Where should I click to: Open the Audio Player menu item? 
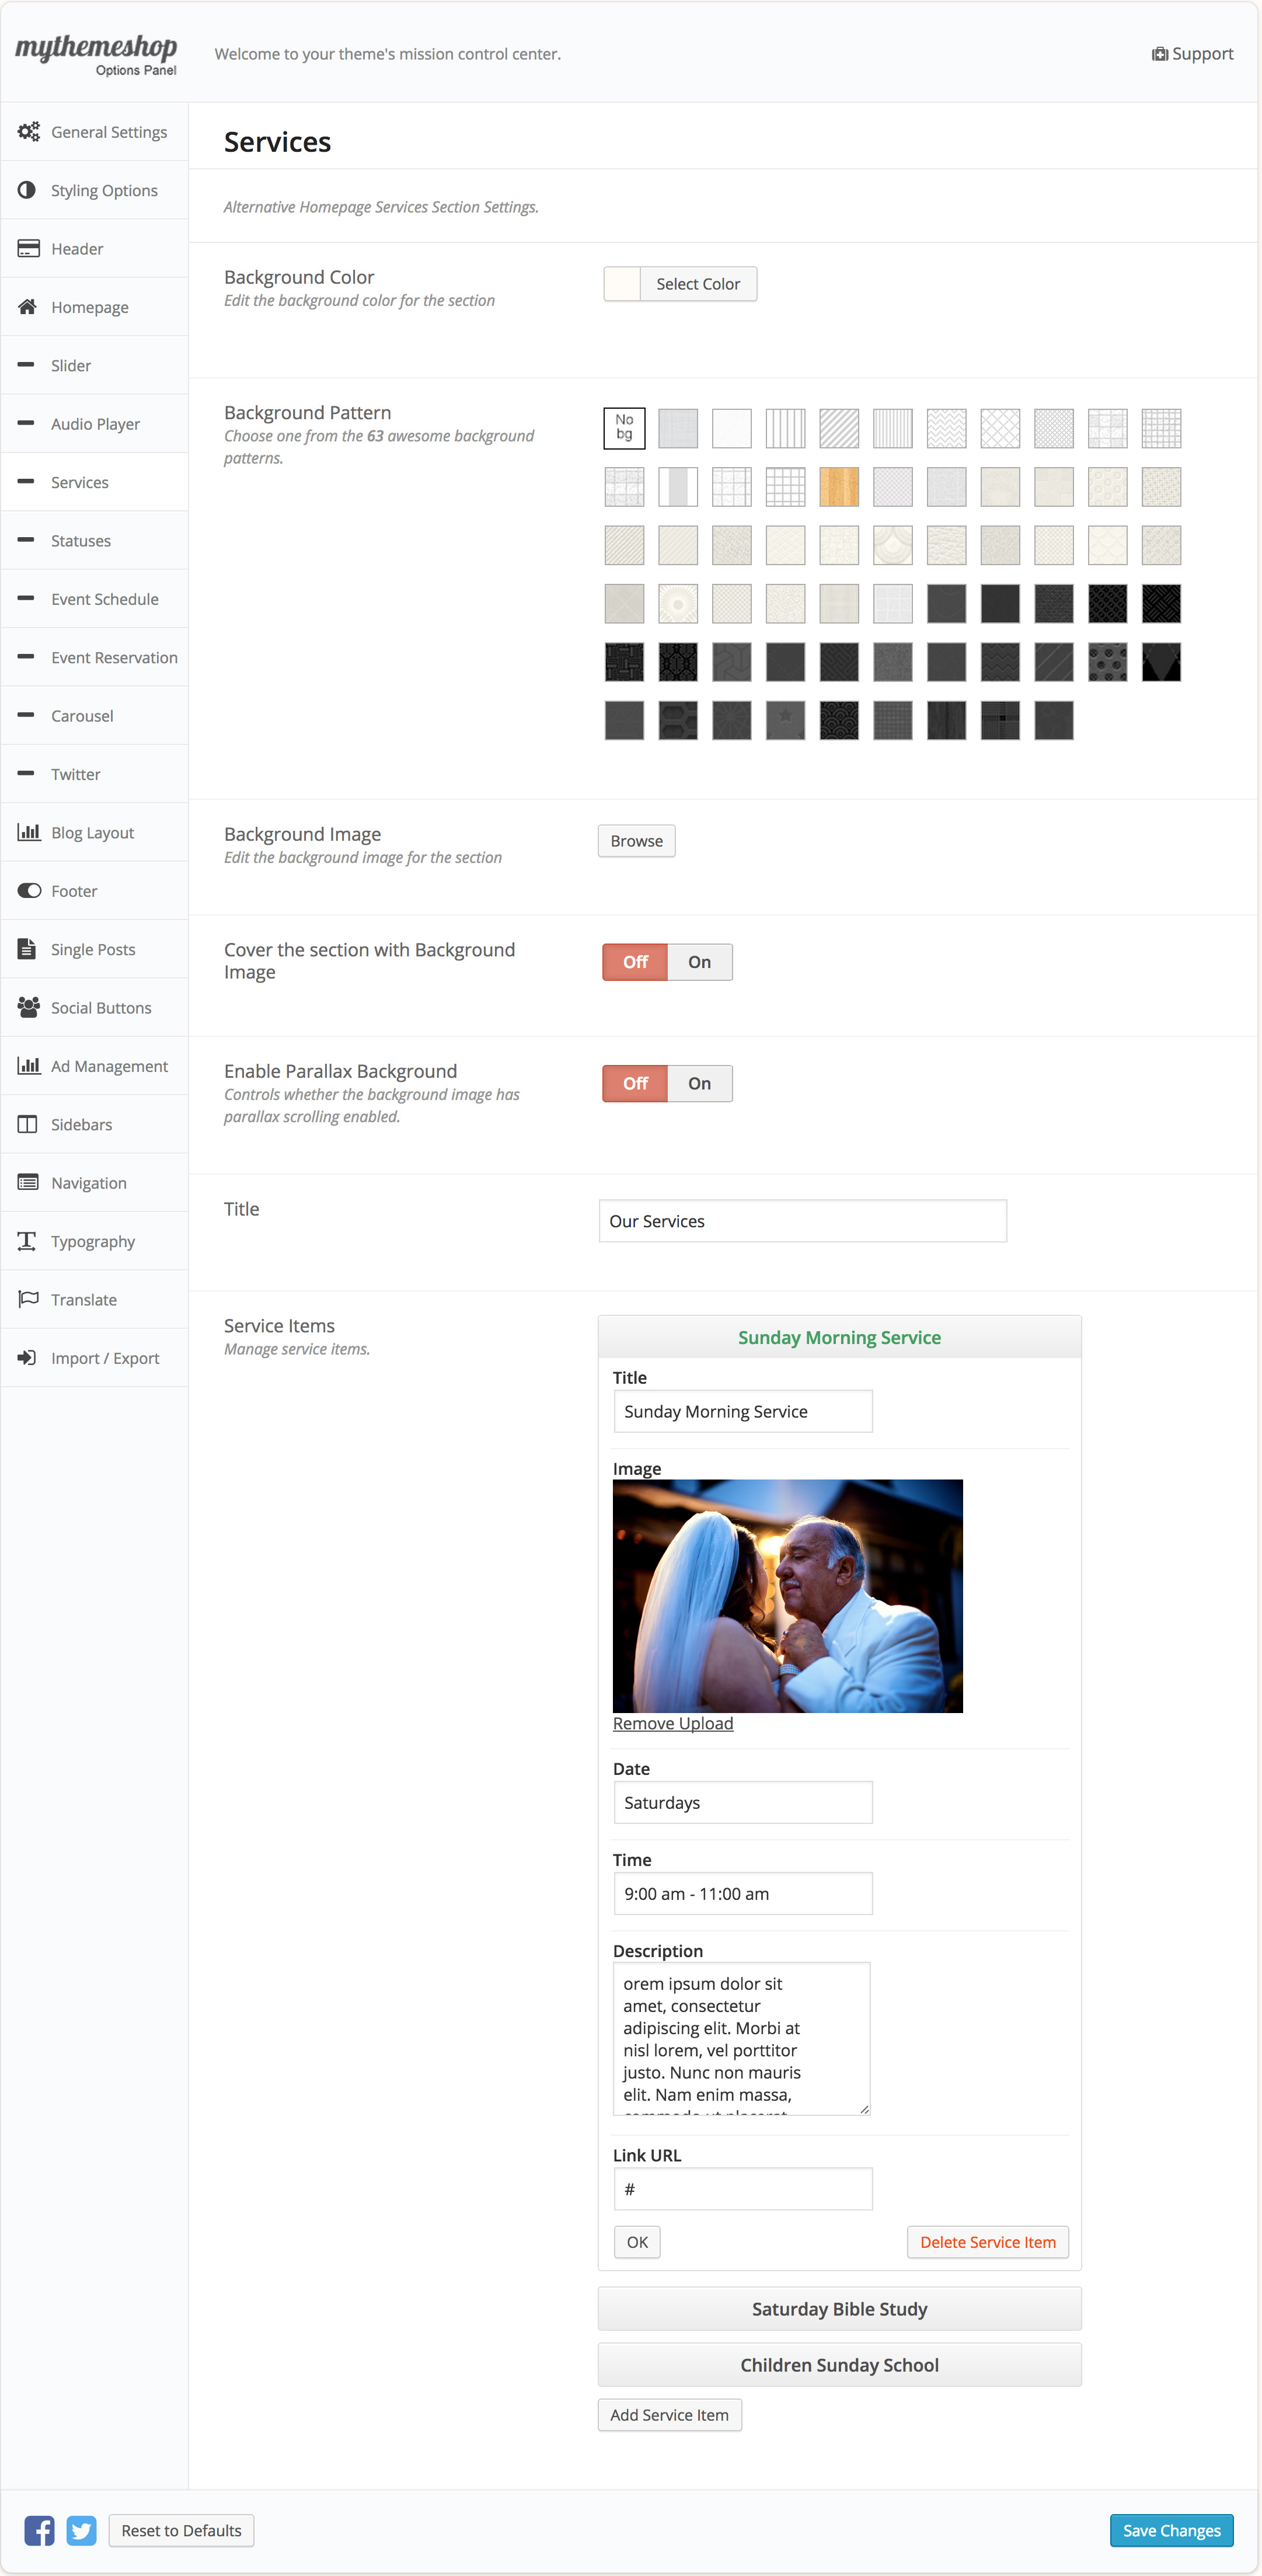(95, 424)
